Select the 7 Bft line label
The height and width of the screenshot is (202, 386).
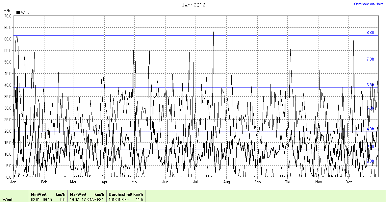click(x=370, y=59)
